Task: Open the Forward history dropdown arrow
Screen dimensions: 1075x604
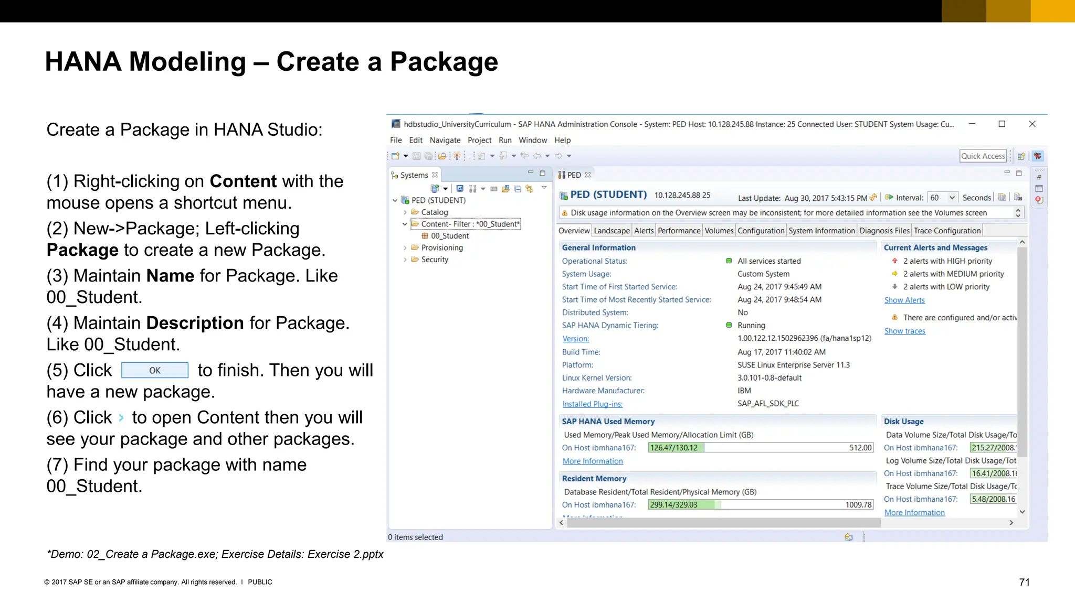Action: 569,156
